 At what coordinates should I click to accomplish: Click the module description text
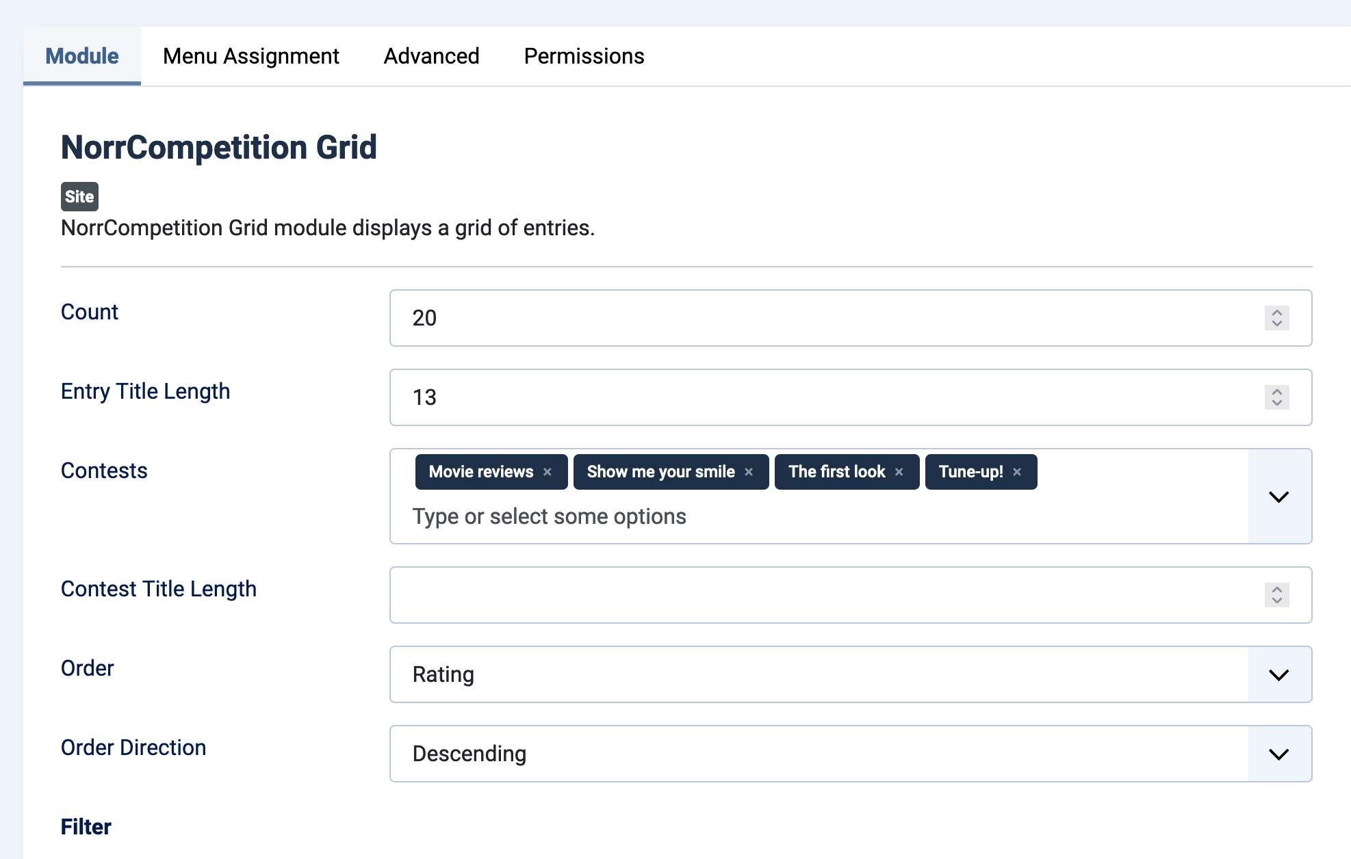click(x=328, y=228)
